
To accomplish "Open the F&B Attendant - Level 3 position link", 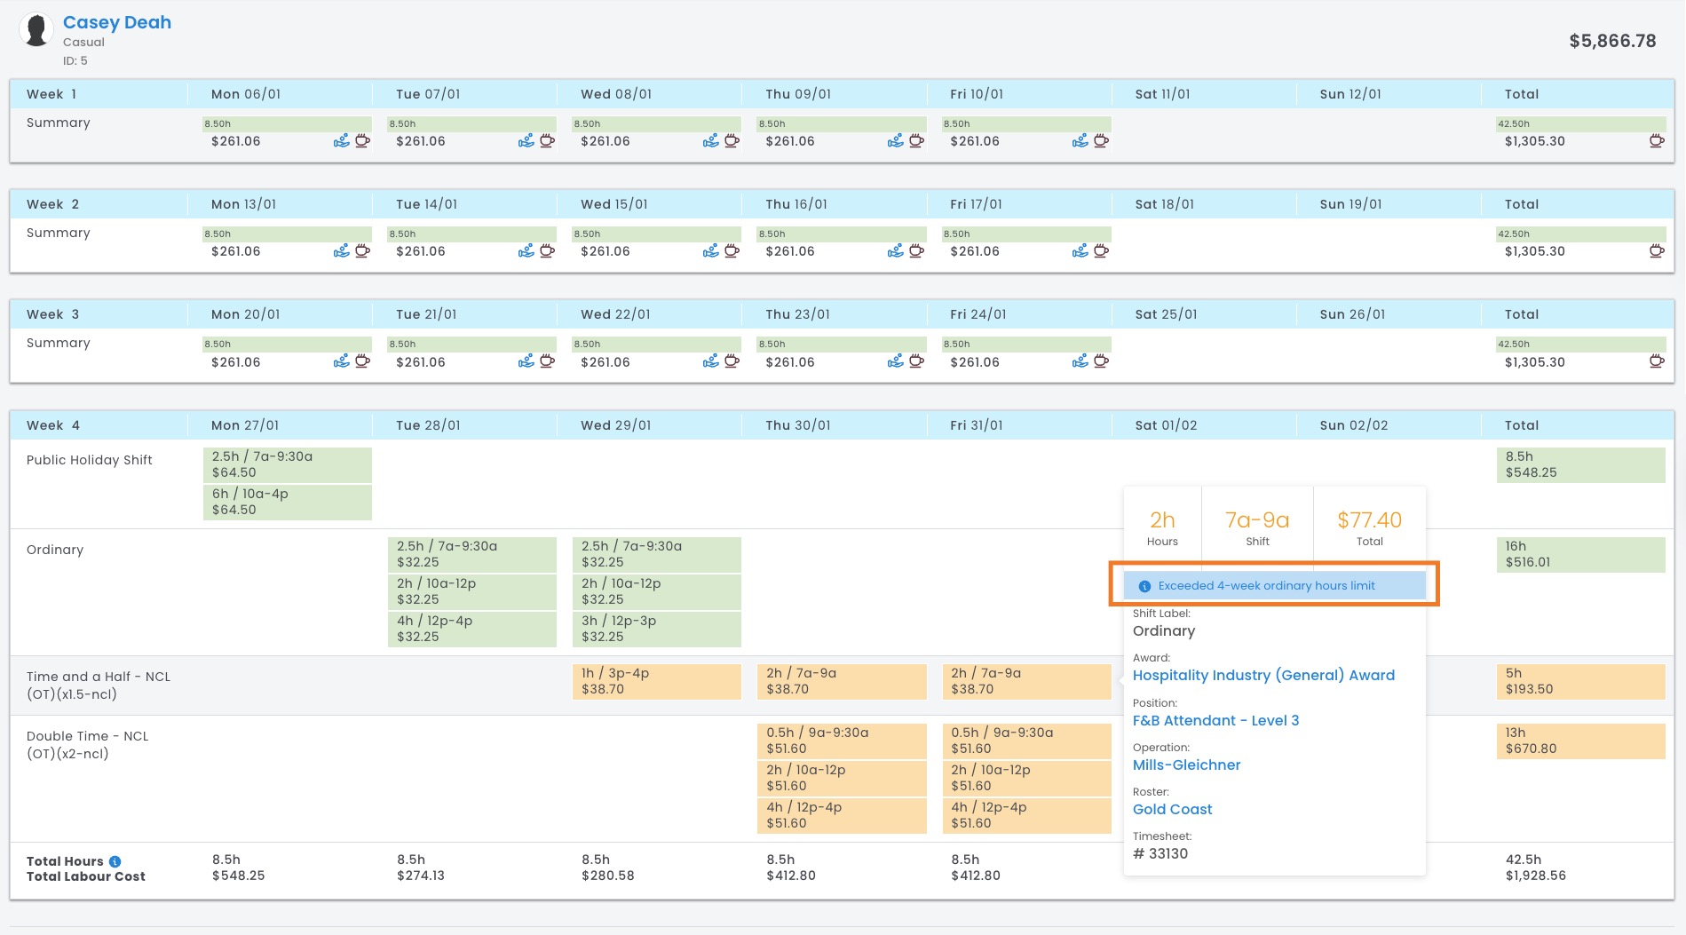I will pos(1215,721).
